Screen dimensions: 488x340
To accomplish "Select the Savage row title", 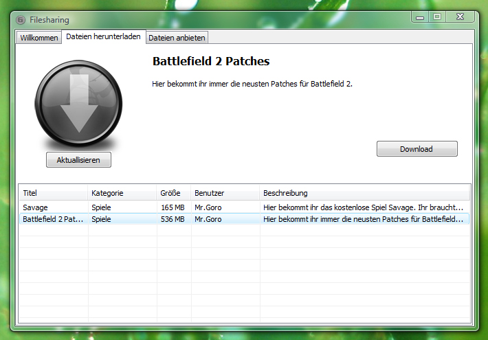I will tap(35, 207).
